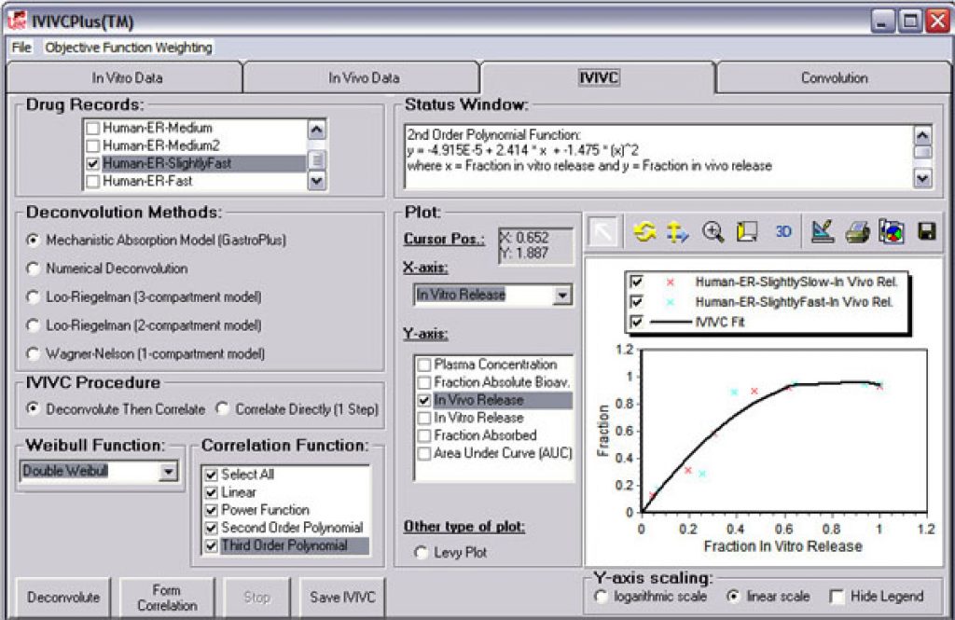Select the zoom magnifier tool above the plot
The height and width of the screenshot is (620, 955).
[x=713, y=231]
